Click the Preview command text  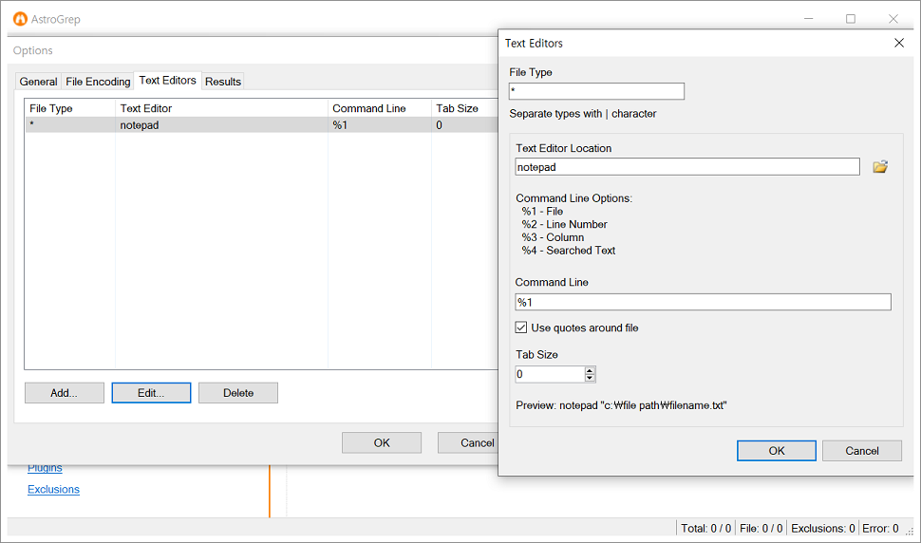[x=622, y=405]
